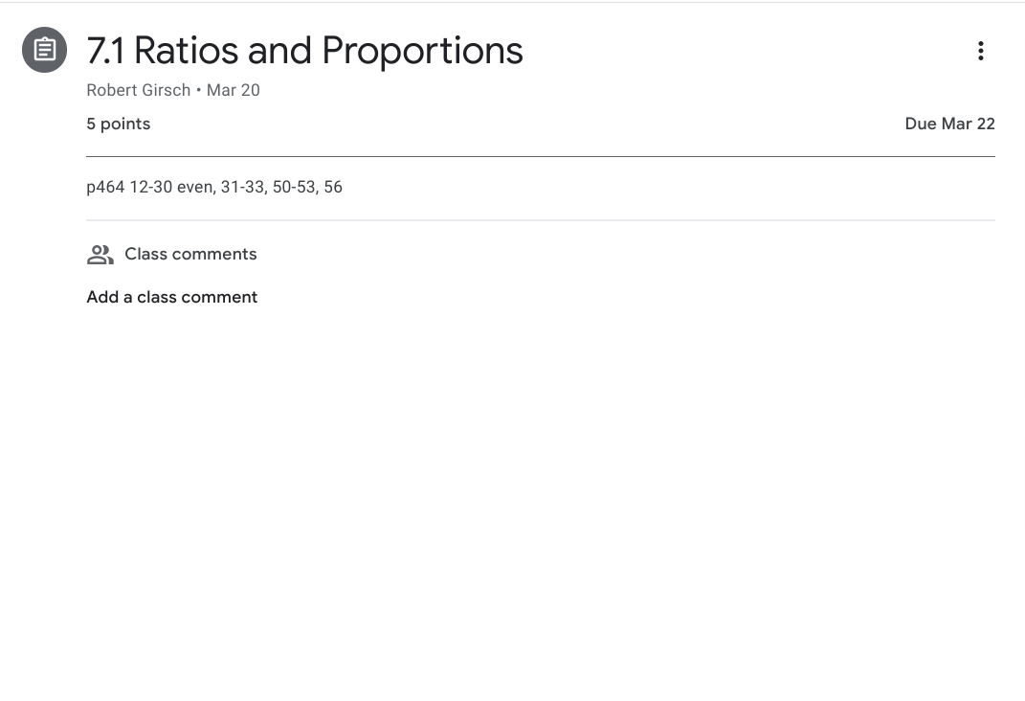This screenshot has height=701, width=1025.
Task: Click the '5 points' label
Action: 119,124
